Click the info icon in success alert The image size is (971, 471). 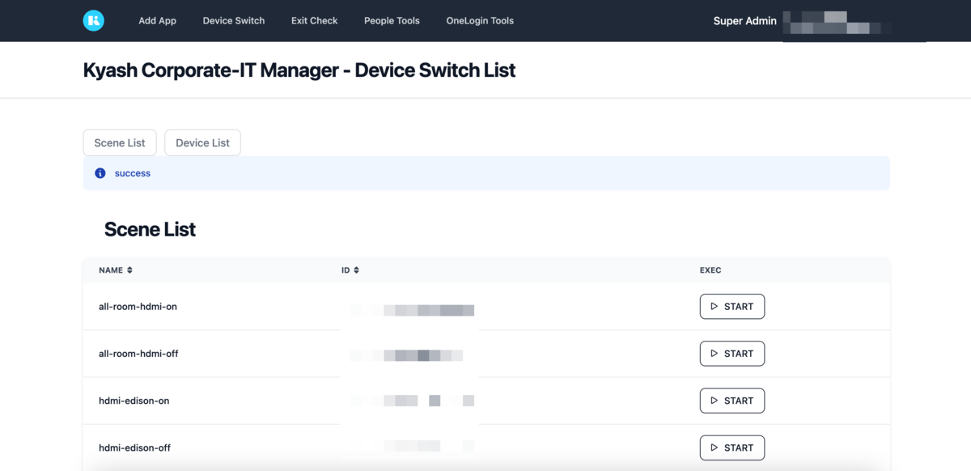point(100,173)
